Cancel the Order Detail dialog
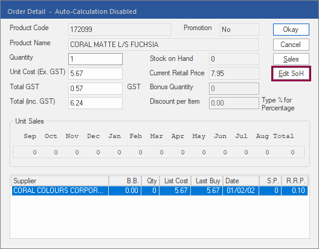This screenshot has height=249, width=319. [291, 45]
